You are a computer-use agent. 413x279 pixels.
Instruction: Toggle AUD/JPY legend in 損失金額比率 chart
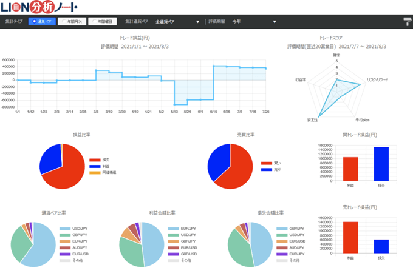[290, 247]
